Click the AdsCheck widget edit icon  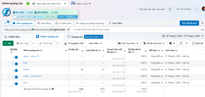pyautogui.click(x=70, y=17)
